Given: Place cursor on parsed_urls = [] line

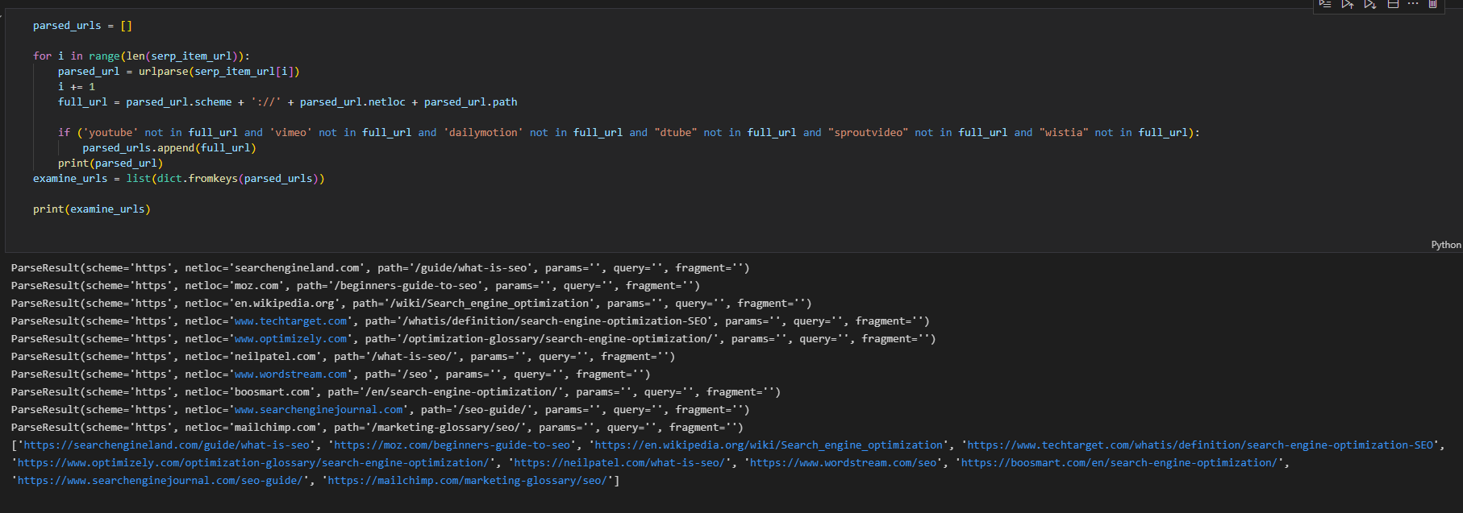Looking at the screenshot, I should [x=82, y=26].
